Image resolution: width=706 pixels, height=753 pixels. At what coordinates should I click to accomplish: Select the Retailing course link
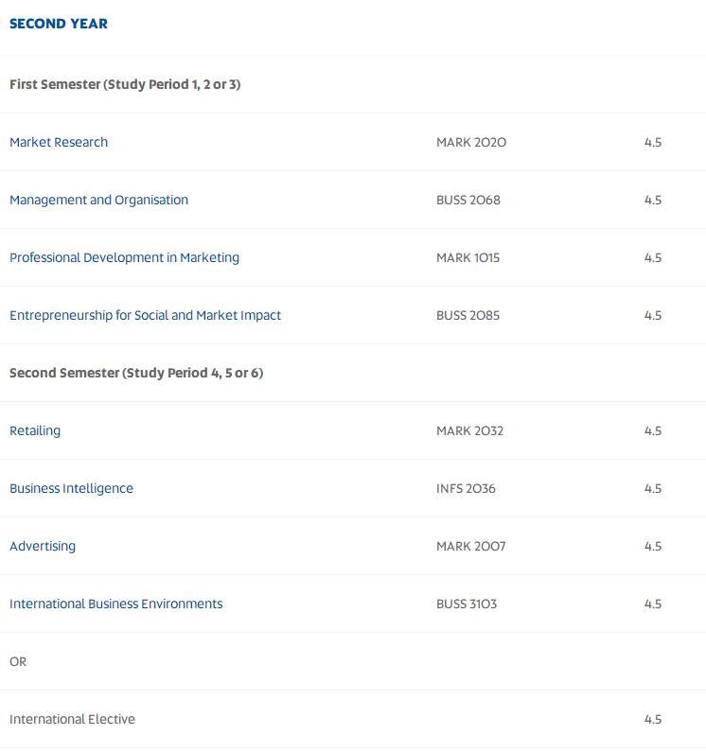click(x=35, y=431)
